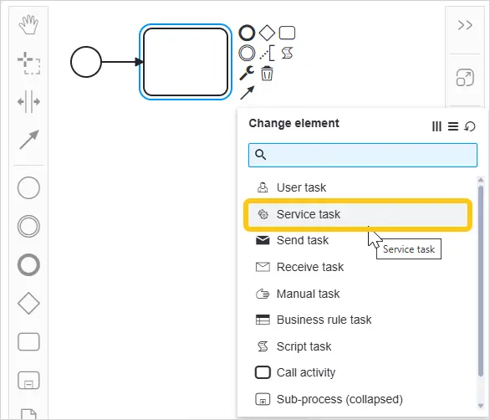Activate the hand tool
Viewport: 490px width, 420px height.
pos(28,24)
